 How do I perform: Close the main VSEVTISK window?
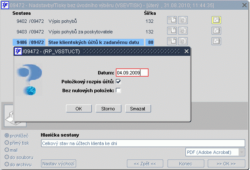pyautogui.click(x=245, y=5)
